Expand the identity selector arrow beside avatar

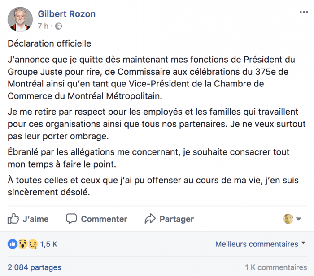299,219
